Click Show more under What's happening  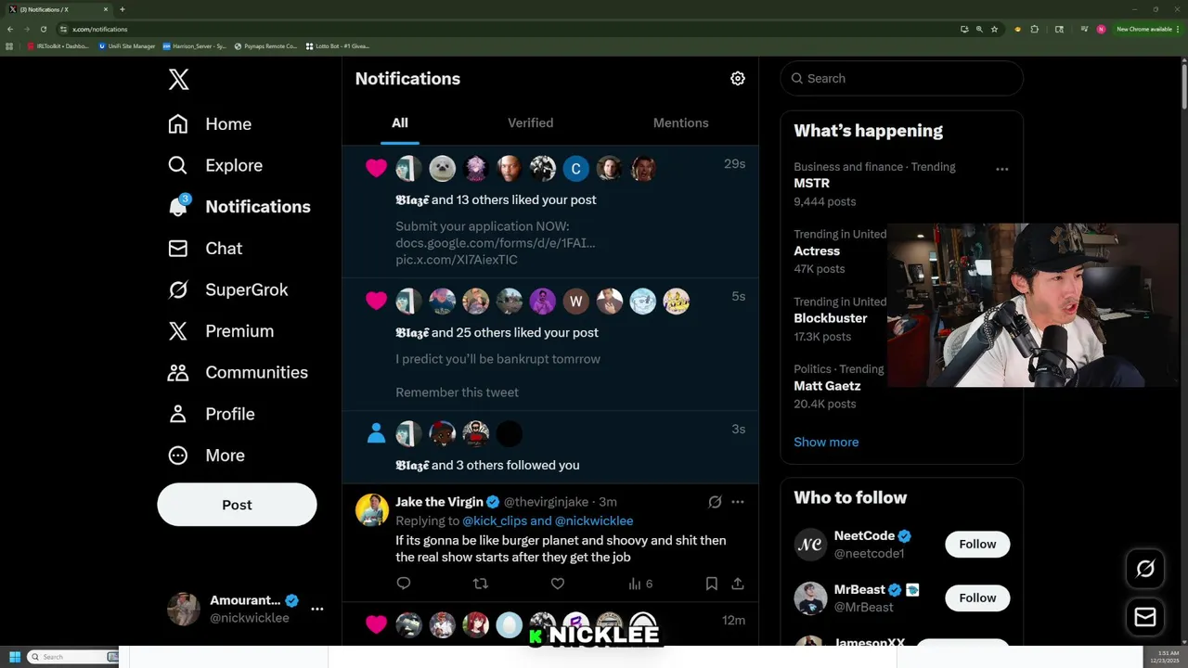(826, 442)
